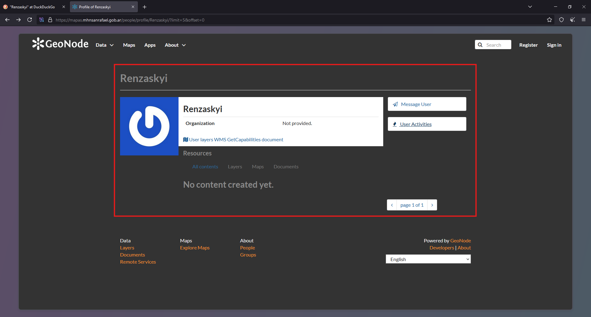Open the English language selector
591x317 pixels.
(428, 259)
